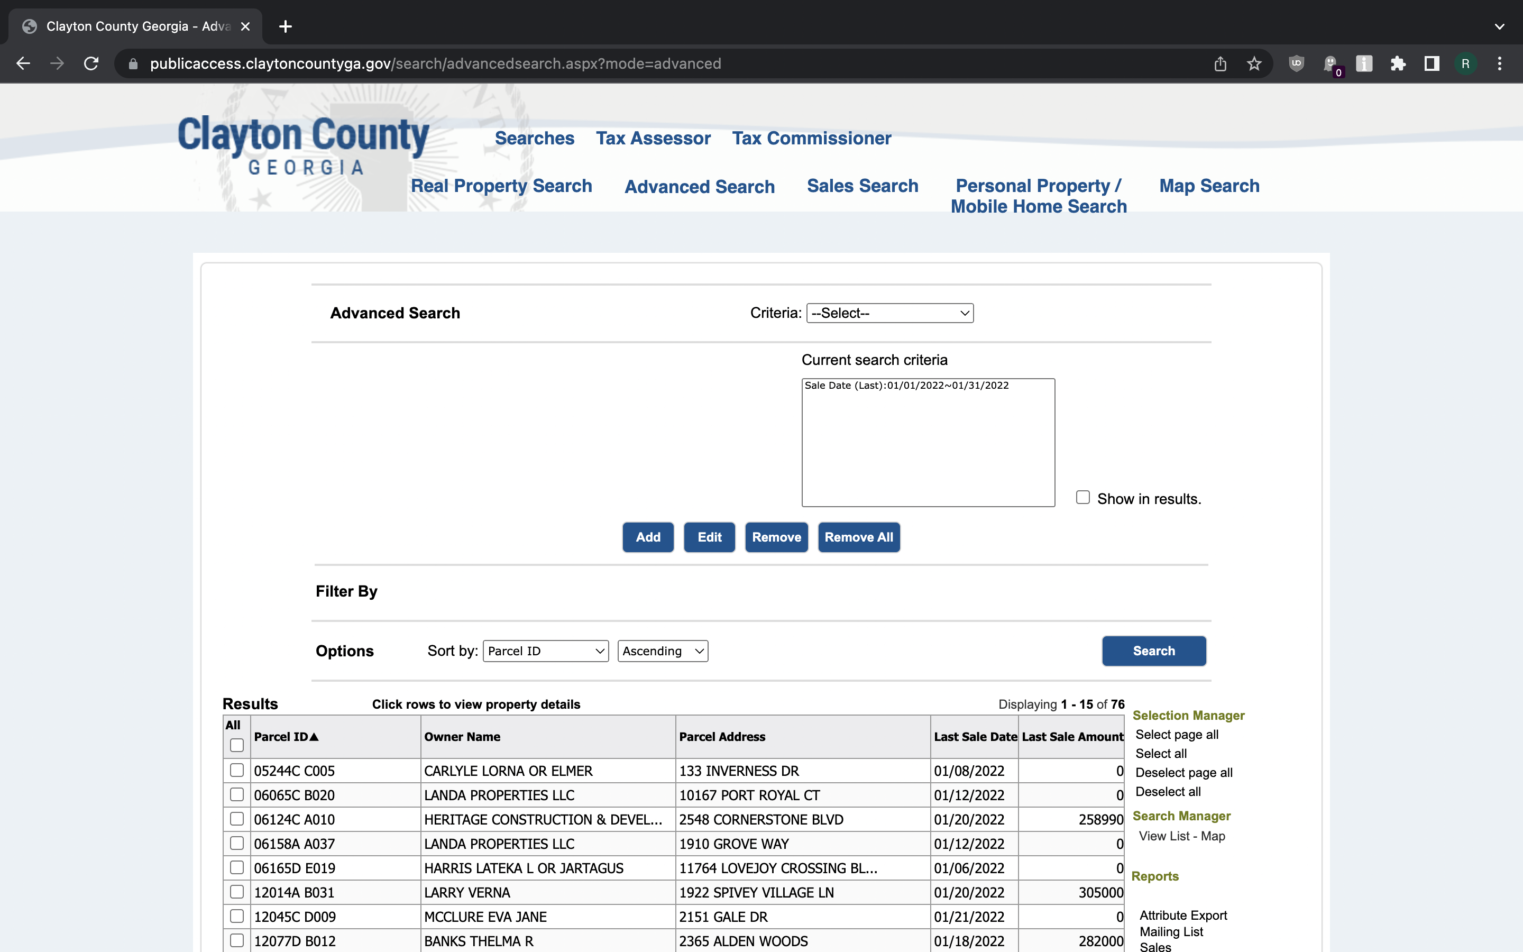
Task: Select checkbox for parcel 06124C A010
Action: coord(236,819)
